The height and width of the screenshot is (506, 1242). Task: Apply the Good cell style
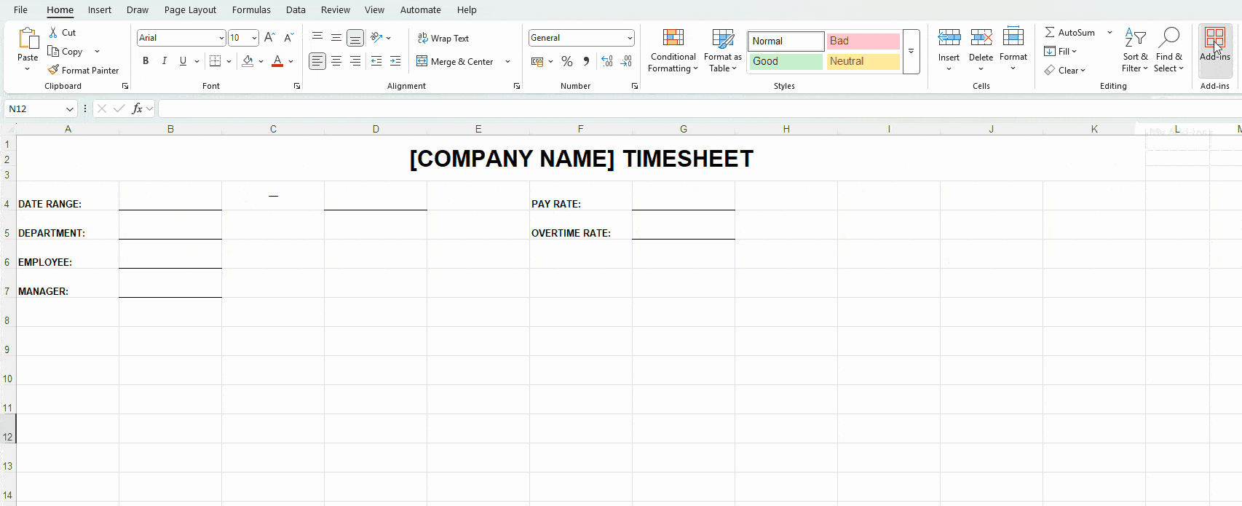click(x=786, y=62)
